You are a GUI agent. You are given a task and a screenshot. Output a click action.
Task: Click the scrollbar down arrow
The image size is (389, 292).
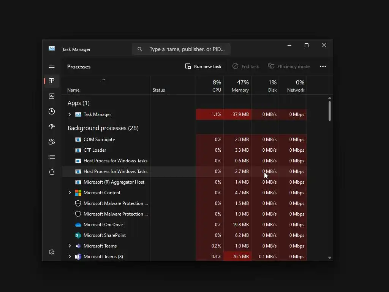330,258
